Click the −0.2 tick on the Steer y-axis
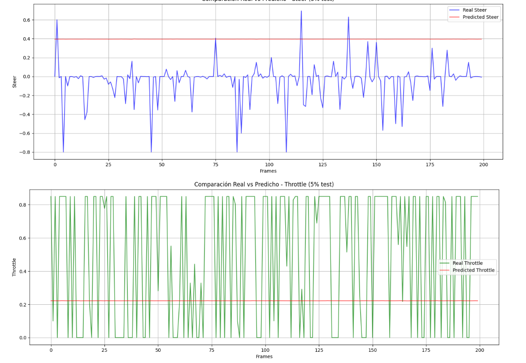 (25, 95)
